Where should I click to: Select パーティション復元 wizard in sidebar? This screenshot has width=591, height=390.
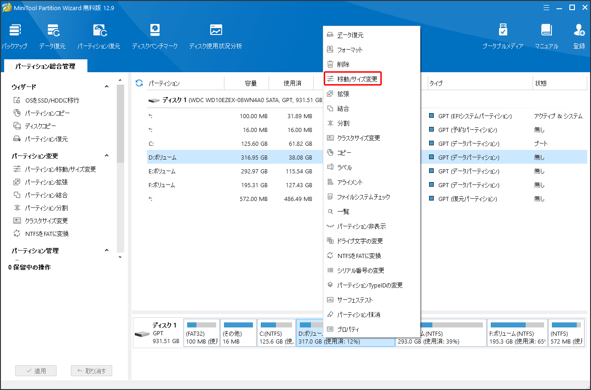click(x=41, y=139)
